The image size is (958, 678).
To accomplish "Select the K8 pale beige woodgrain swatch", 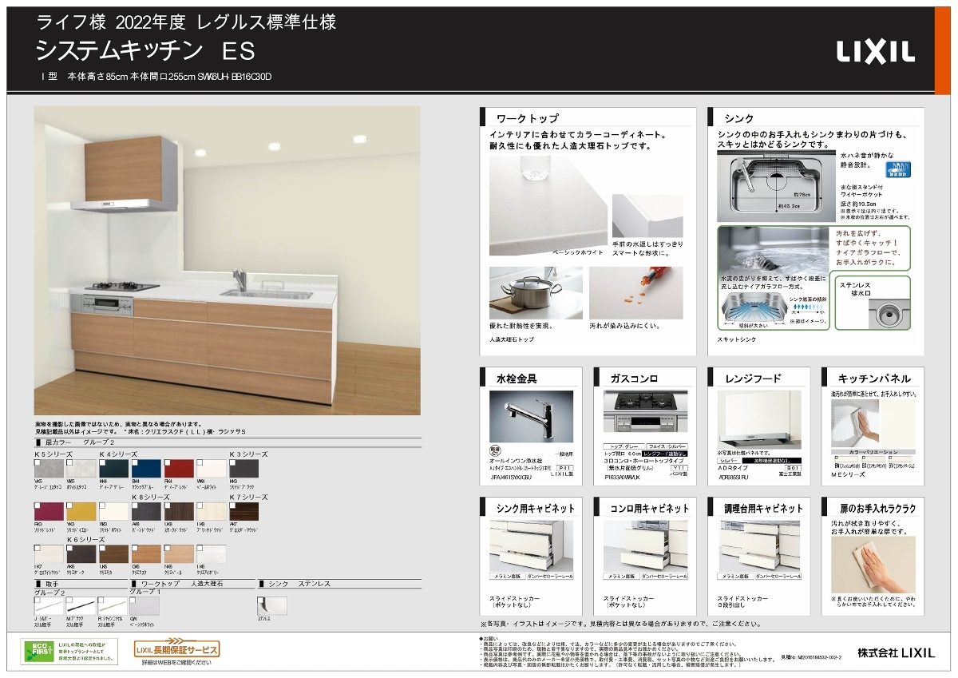I will tap(212, 511).
